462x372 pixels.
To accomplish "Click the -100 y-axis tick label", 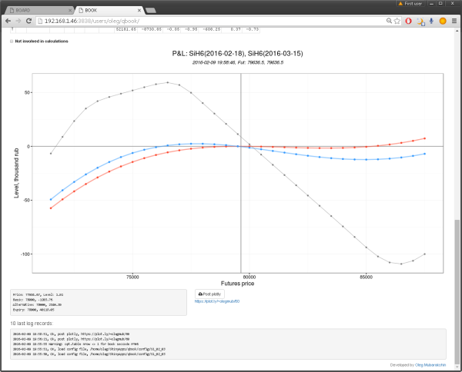I will coord(25,254).
